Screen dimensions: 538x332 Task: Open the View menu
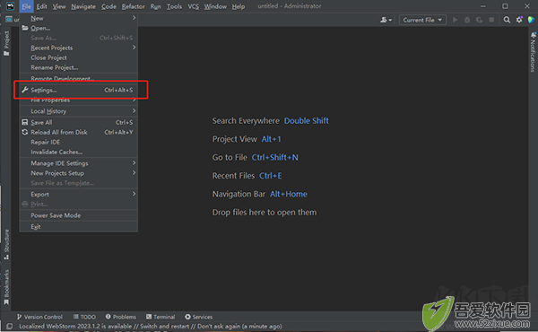click(x=59, y=6)
